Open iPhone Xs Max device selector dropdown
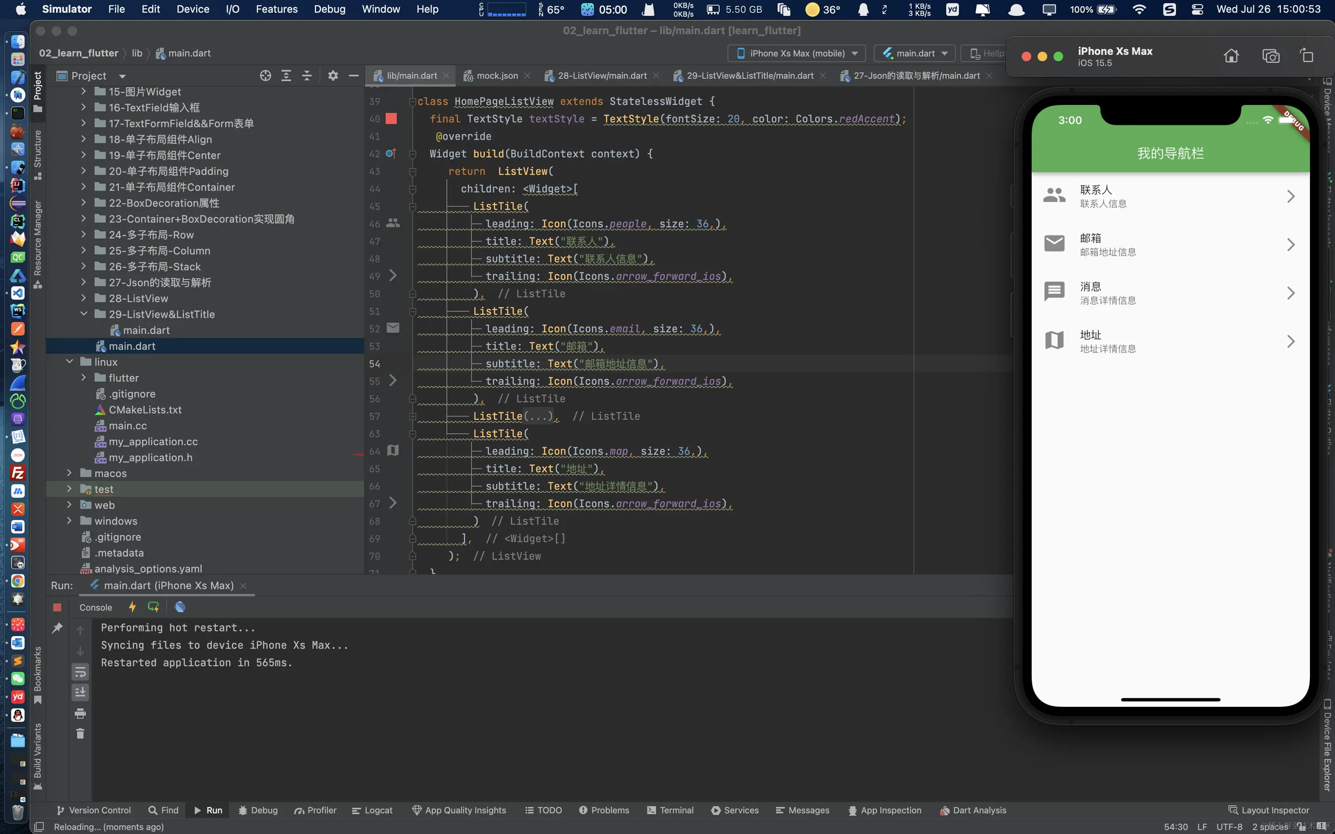This screenshot has width=1335, height=834. [x=797, y=53]
